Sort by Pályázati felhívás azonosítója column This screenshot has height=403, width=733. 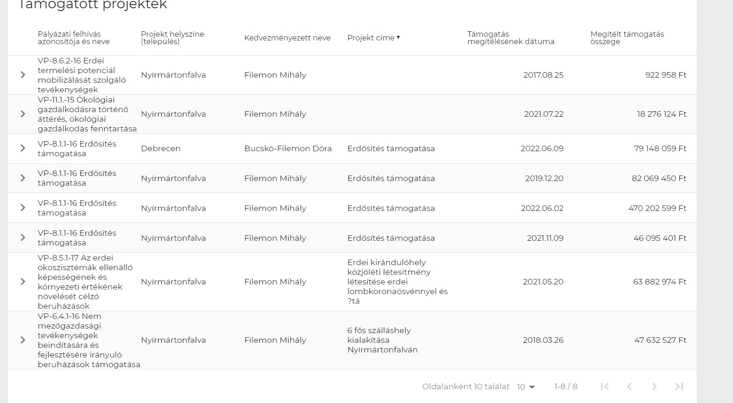pyautogui.click(x=74, y=38)
